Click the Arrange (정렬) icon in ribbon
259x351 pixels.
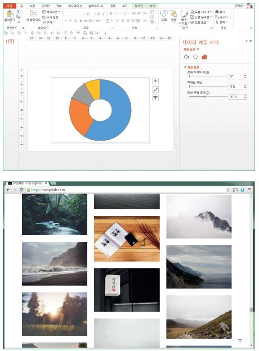tap(173, 13)
